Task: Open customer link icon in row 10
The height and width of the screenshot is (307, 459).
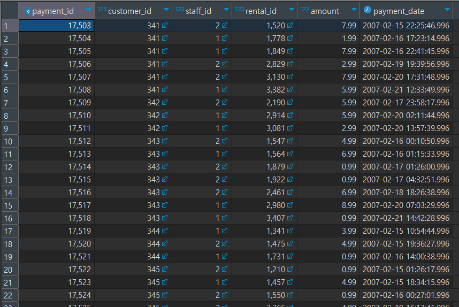Action: pos(165,141)
